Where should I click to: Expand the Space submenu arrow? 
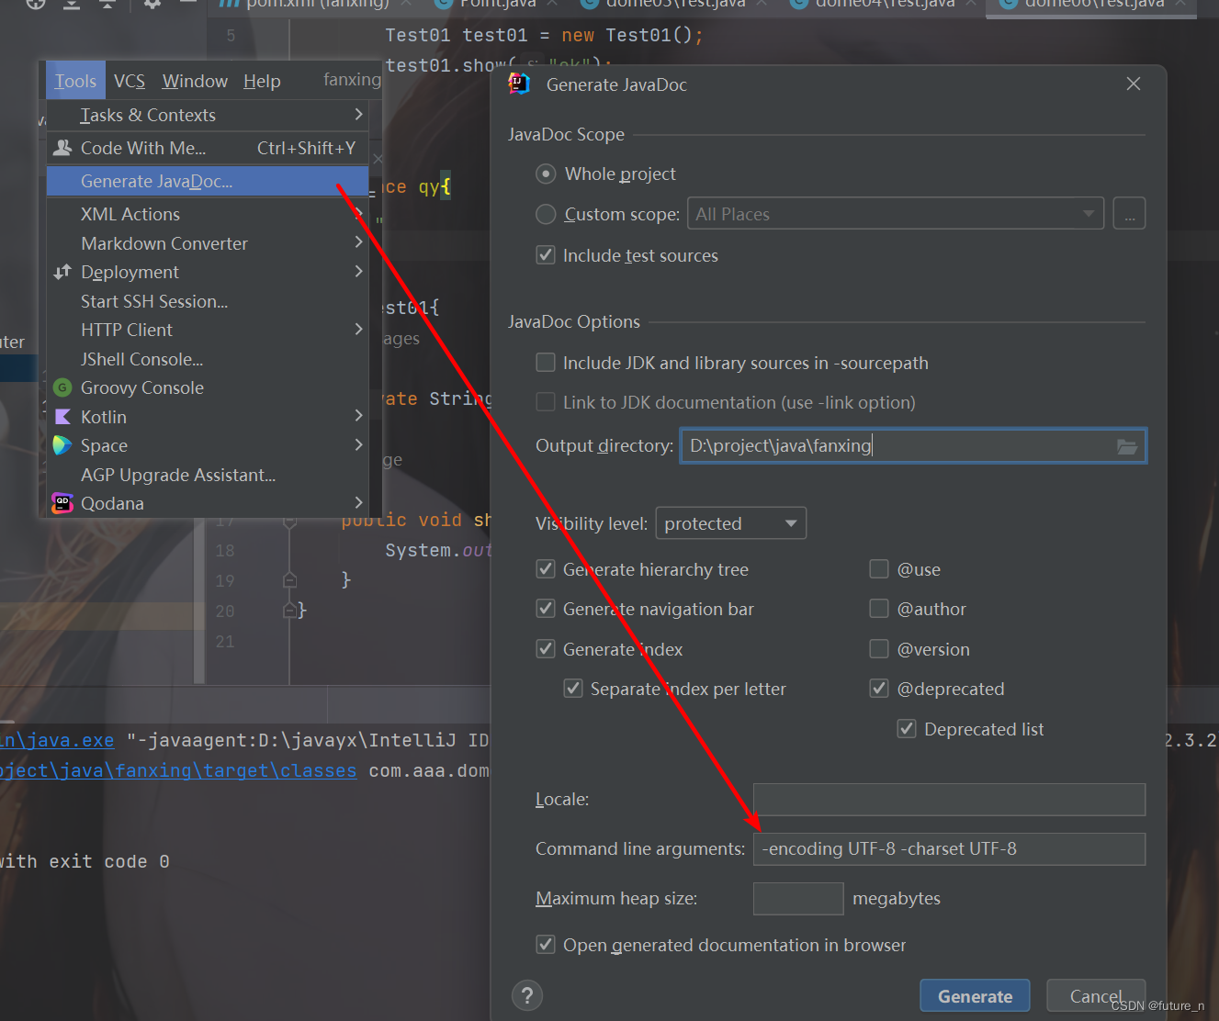tap(358, 444)
